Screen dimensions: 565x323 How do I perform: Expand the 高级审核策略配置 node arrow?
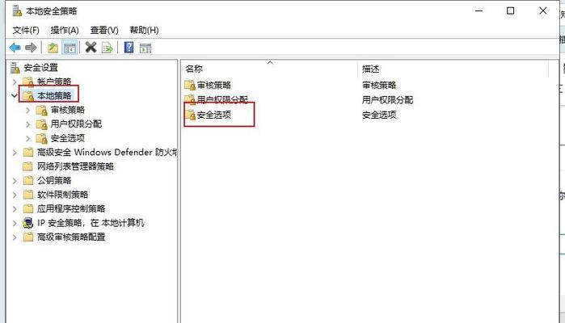[15, 237]
